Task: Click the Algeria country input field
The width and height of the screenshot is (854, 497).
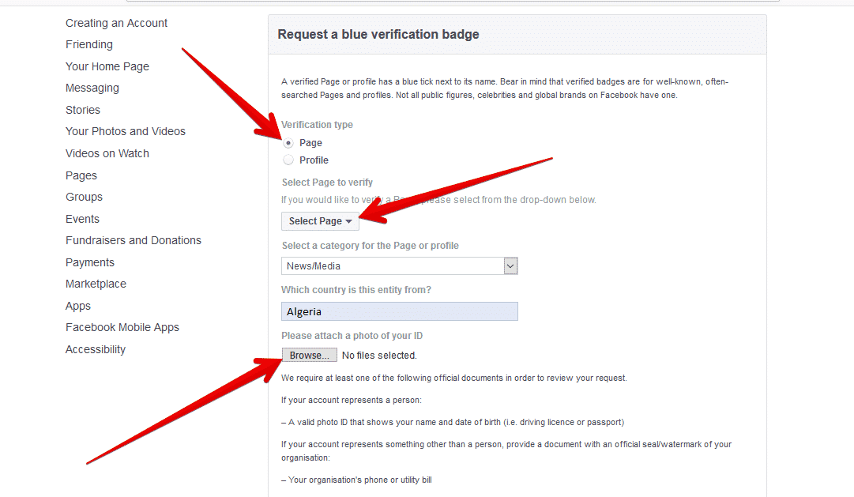Action: tap(399, 311)
